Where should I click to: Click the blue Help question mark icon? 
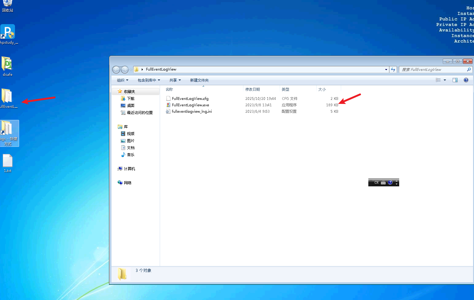pyautogui.click(x=466, y=80)
